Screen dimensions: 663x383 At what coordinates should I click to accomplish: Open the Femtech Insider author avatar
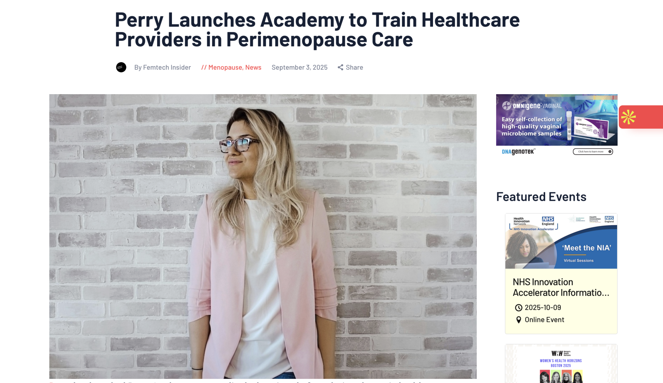121,67
